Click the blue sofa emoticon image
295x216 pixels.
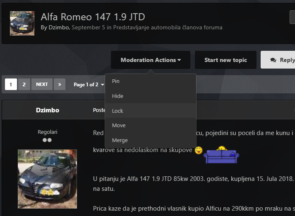pyautogui.click(x=221, y=154)
